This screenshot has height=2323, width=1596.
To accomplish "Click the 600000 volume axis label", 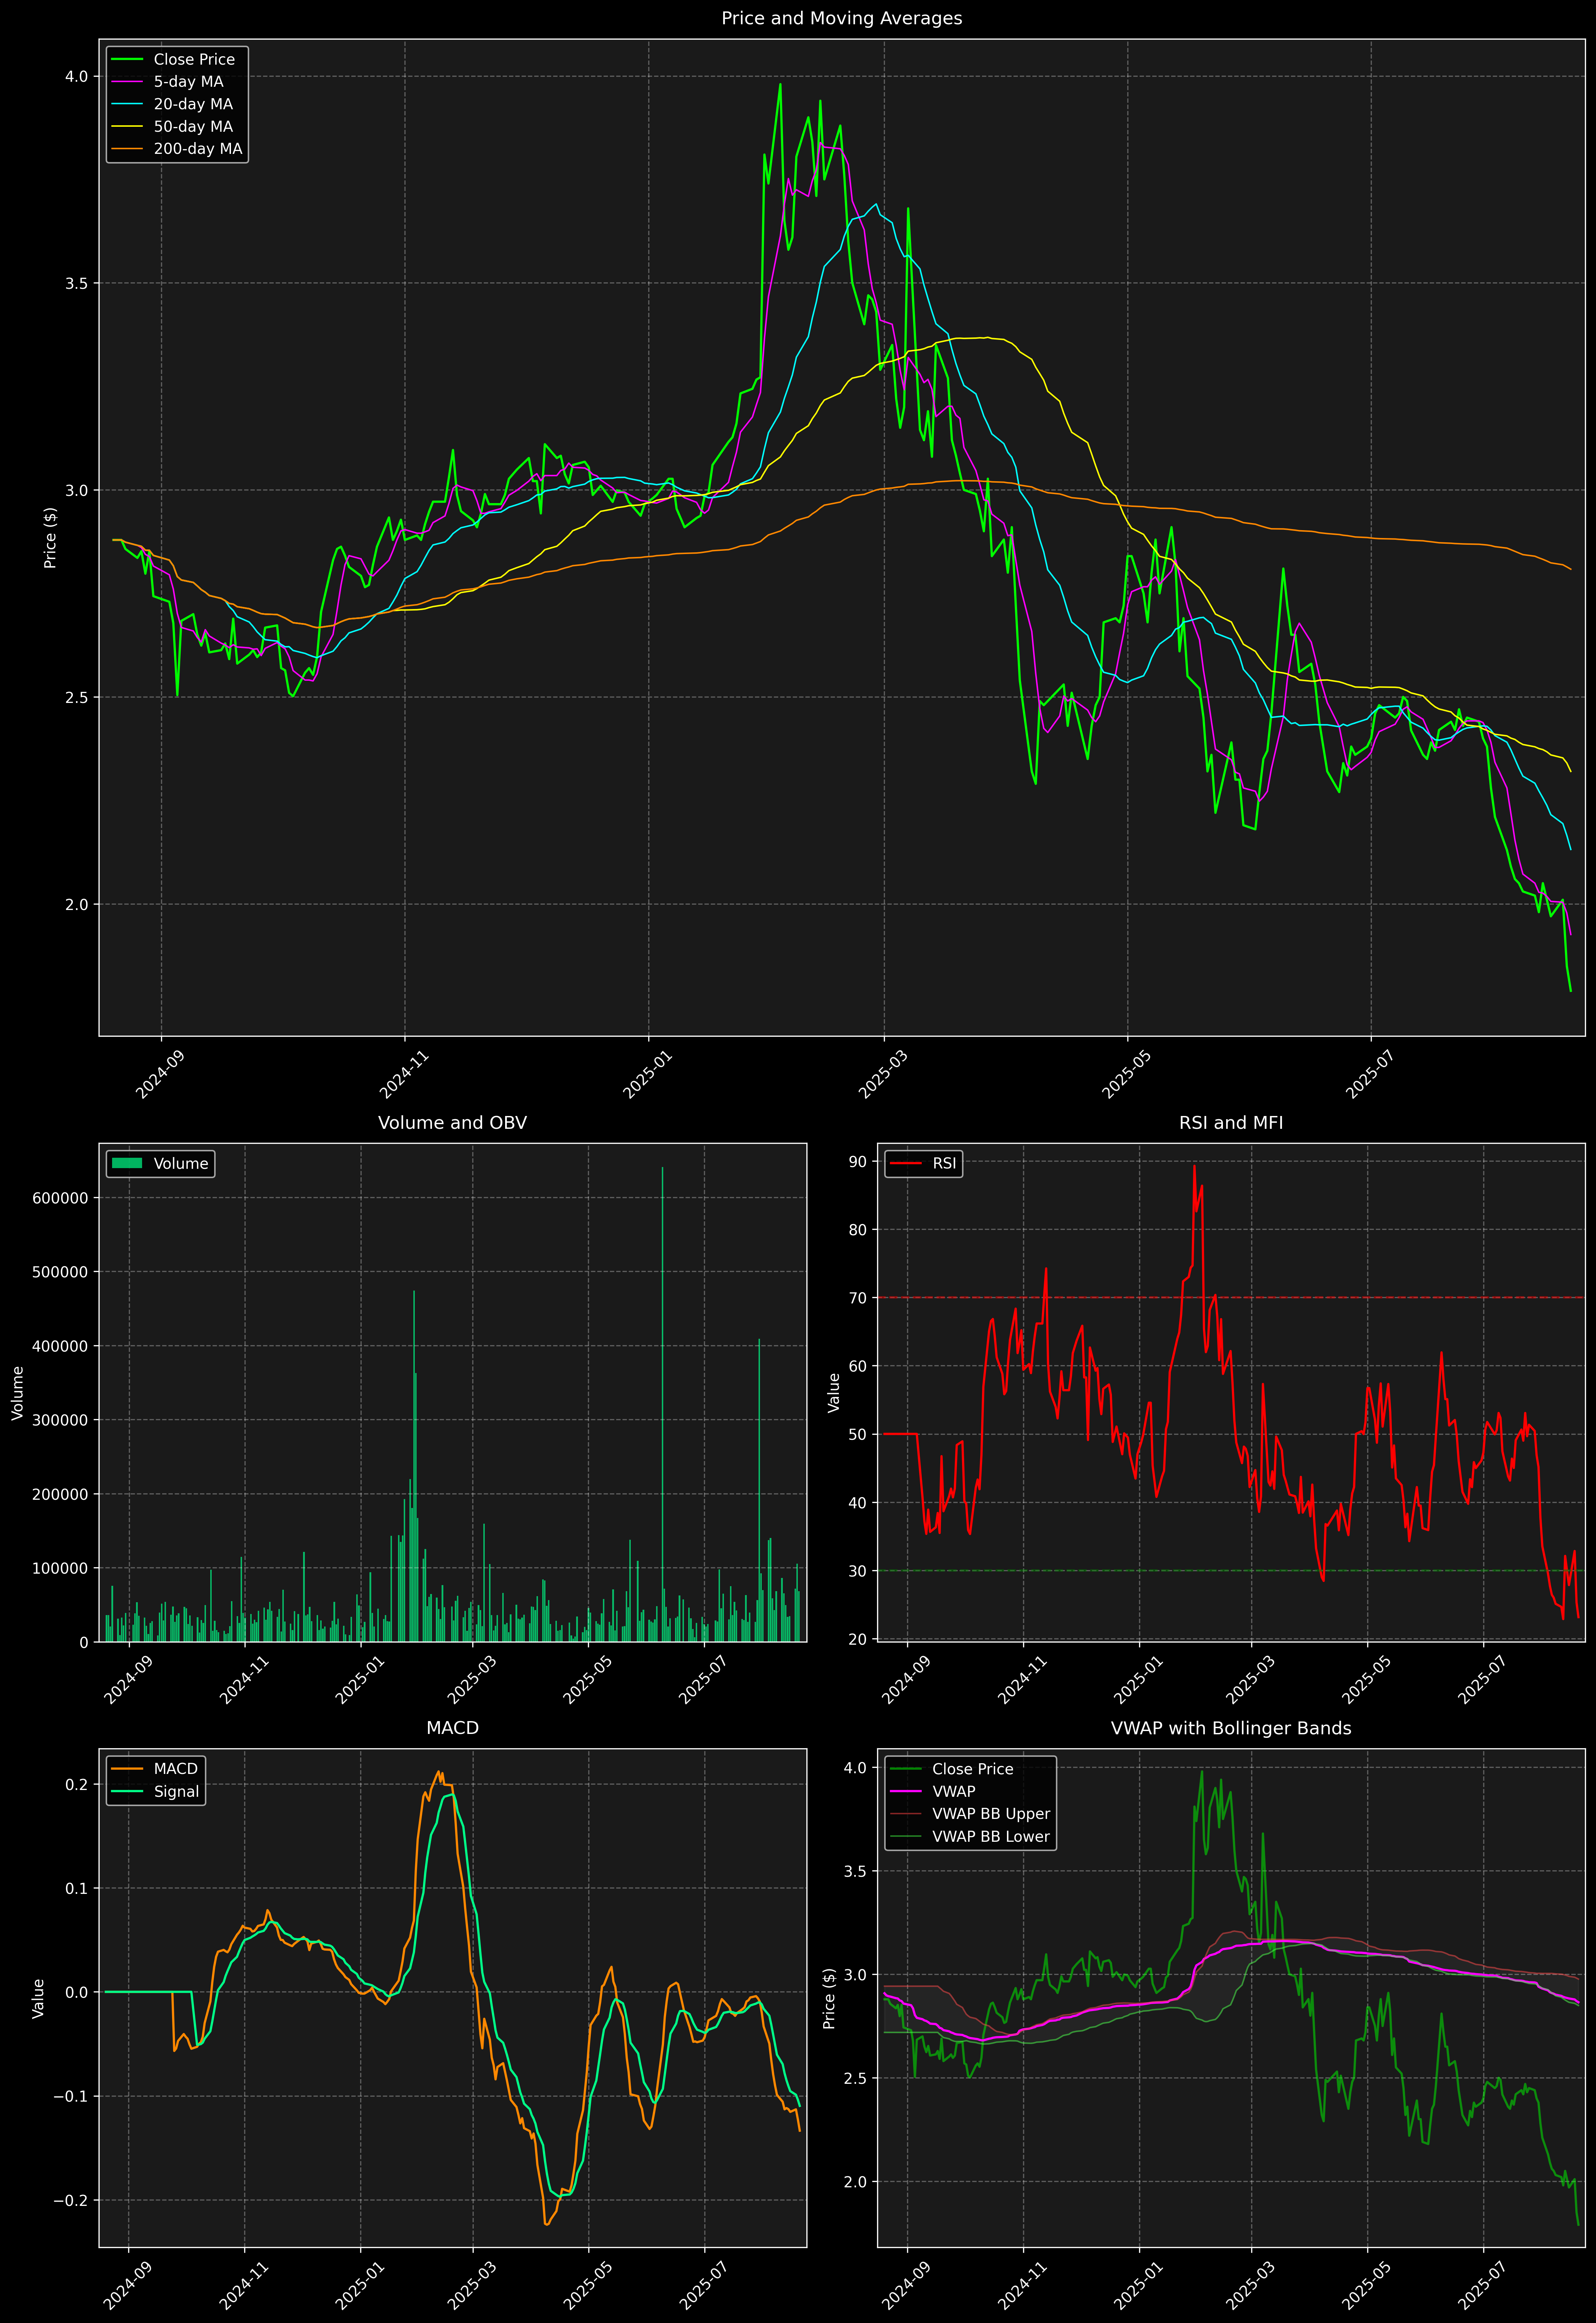I will tap(60, 1198).
